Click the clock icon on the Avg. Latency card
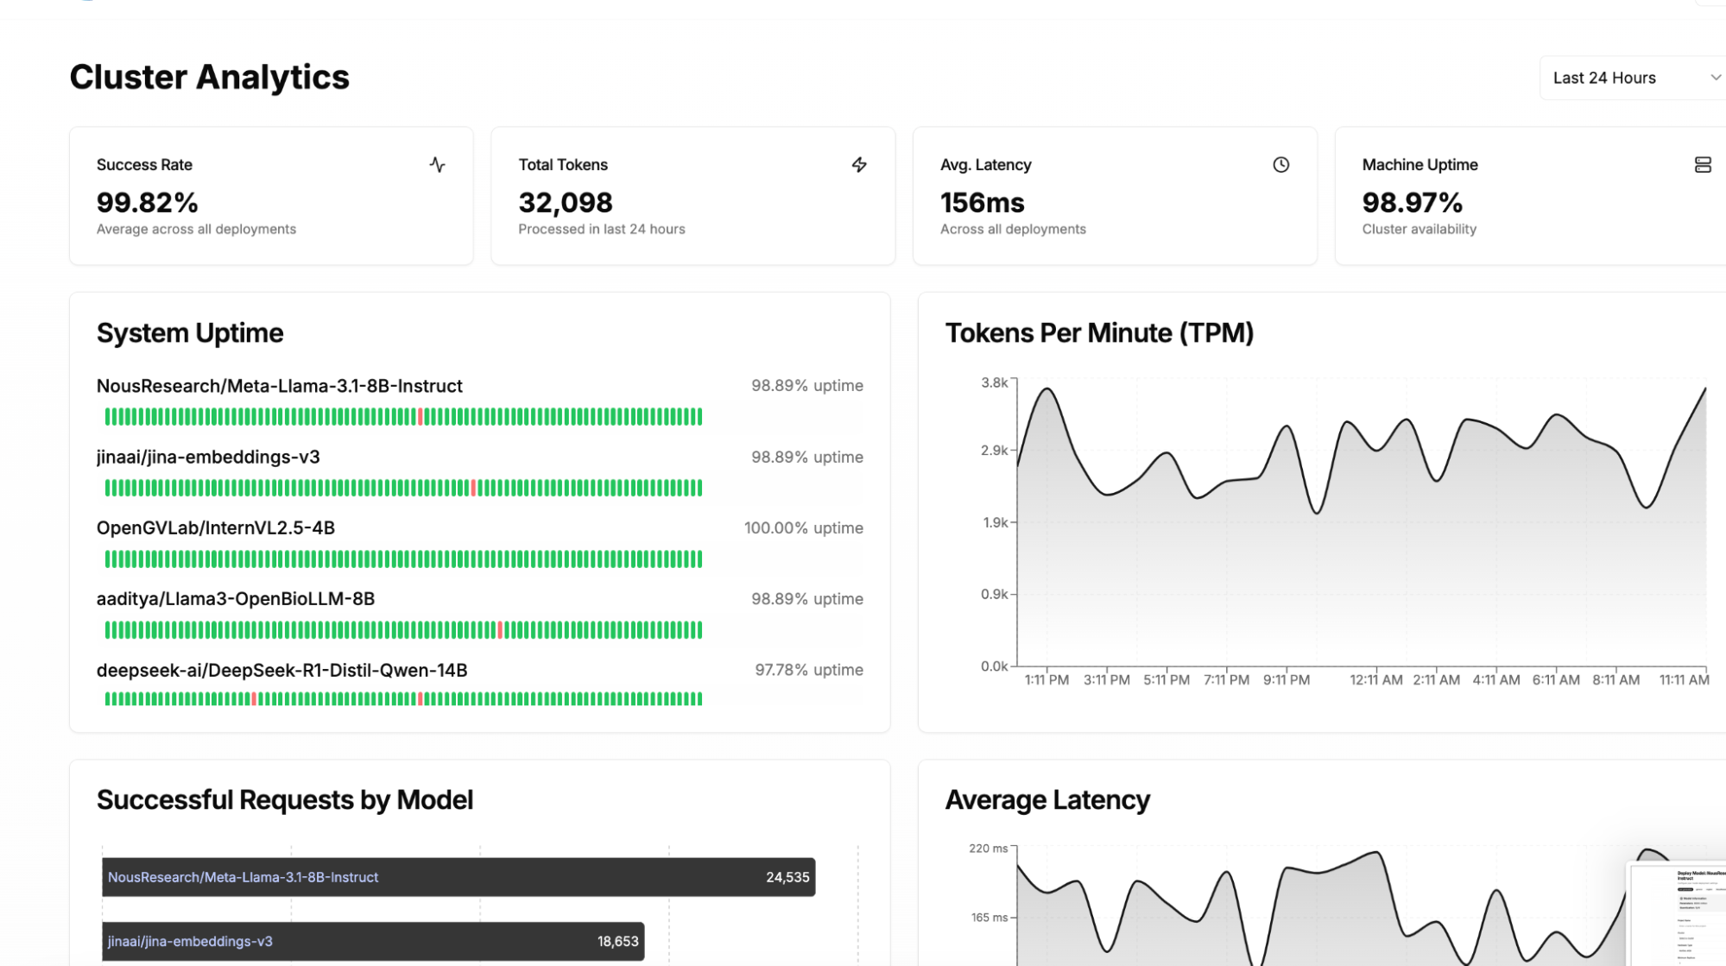 pos(1281,164)
